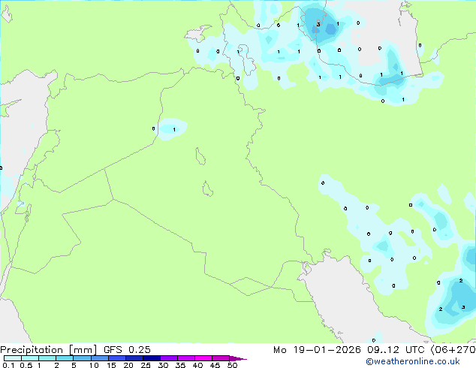Click the 40–45 mm magenta legend swatch
Image resolution: width=476 pixels, height=368 pixels.
tap(203, 358)
